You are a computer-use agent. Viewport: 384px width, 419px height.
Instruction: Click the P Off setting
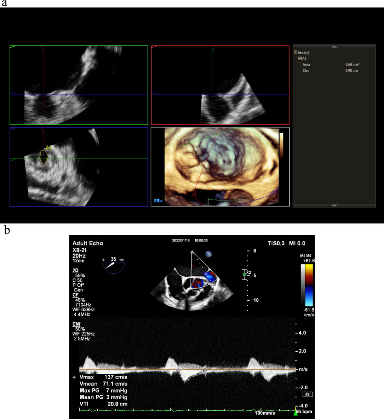coord(78,285)
